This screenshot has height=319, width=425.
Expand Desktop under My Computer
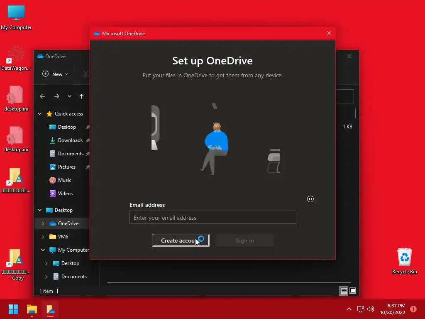[46, 263]
